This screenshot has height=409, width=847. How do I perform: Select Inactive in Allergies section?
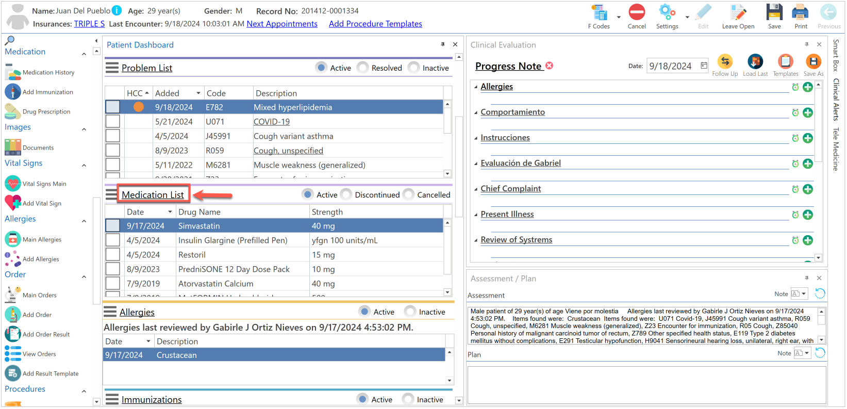pos(410,312)
